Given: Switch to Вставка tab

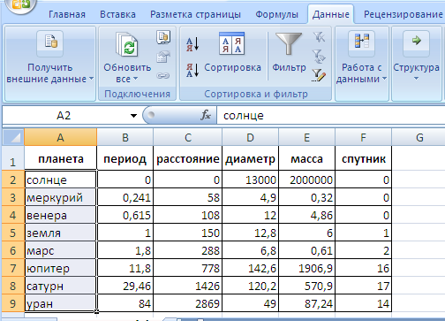Looking at the screenshot, I should [117, 14].
